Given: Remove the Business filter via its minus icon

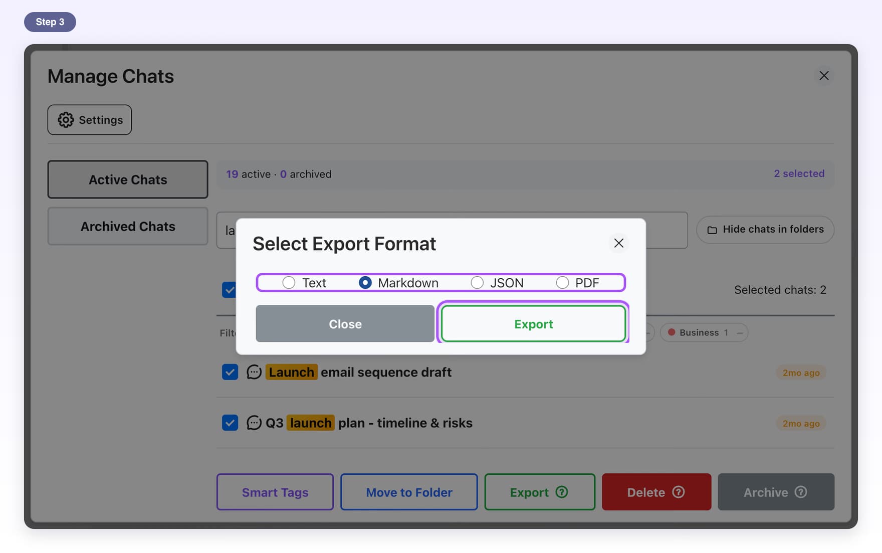Looking at the screenshot, I should click(x=740, y=333).
